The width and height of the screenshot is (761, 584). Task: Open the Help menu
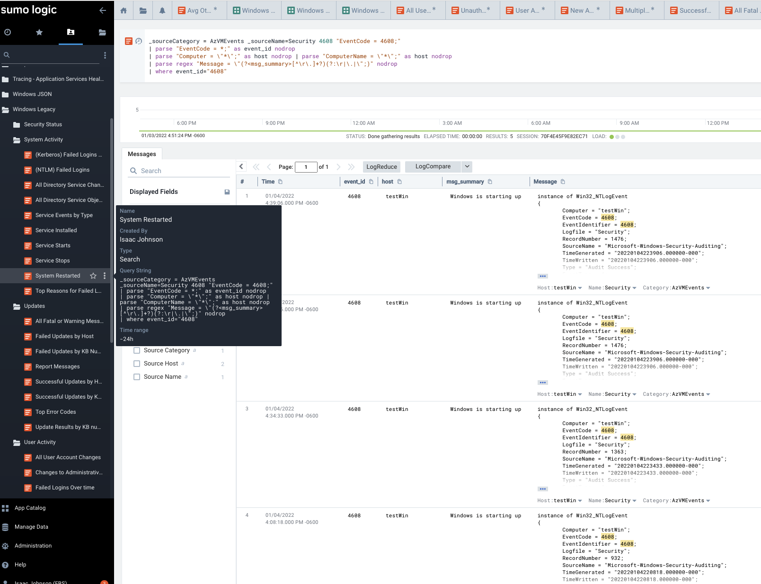click(20, 565)
